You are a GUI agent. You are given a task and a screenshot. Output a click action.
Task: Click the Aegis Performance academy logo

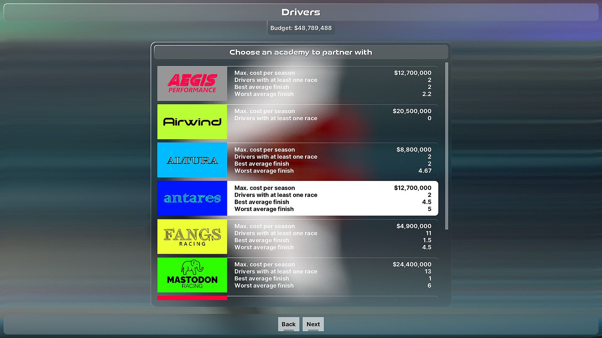192,83
